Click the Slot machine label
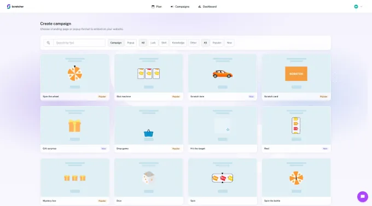The image size is (372, 206). coord(124,97)
